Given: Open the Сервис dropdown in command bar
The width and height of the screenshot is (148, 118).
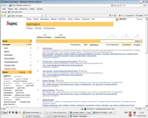Looking at the screenshot, I should point(140,16).
